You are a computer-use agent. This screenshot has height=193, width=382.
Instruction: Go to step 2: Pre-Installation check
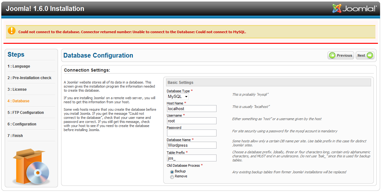pos(29,78)
